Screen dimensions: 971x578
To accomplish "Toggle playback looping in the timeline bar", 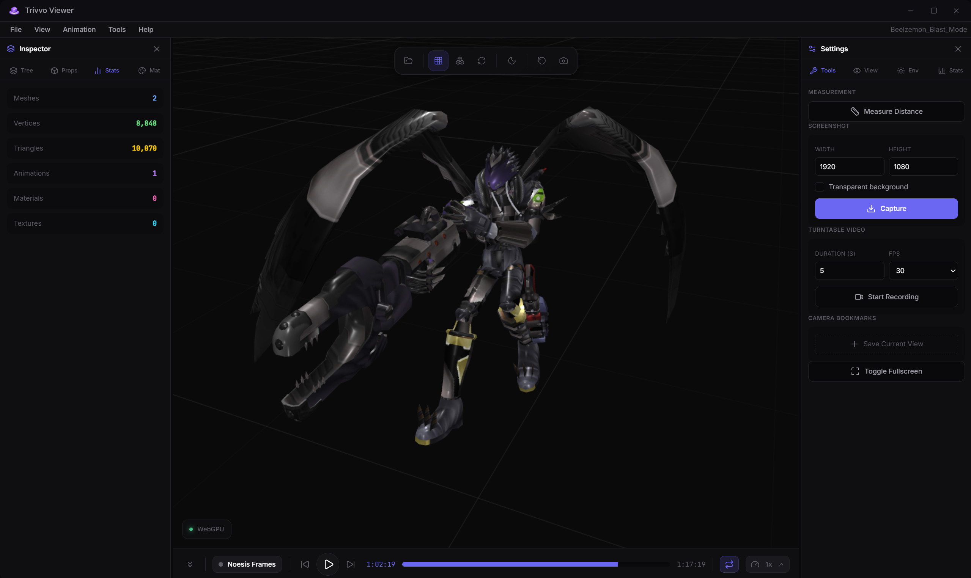I will [729, 564].
